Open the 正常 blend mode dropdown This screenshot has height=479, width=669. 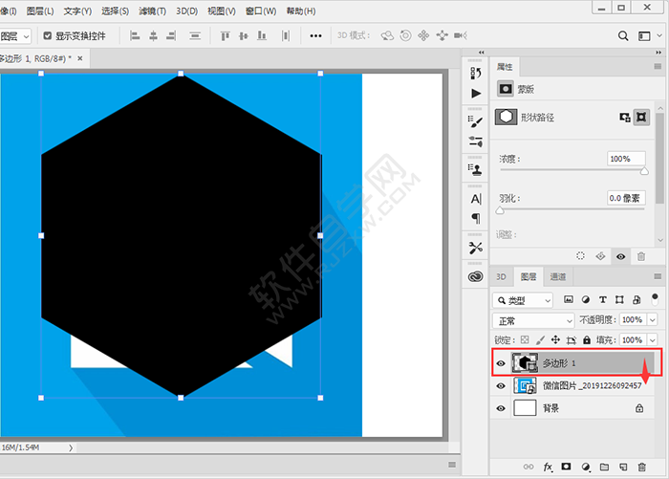tap(533, 320)
